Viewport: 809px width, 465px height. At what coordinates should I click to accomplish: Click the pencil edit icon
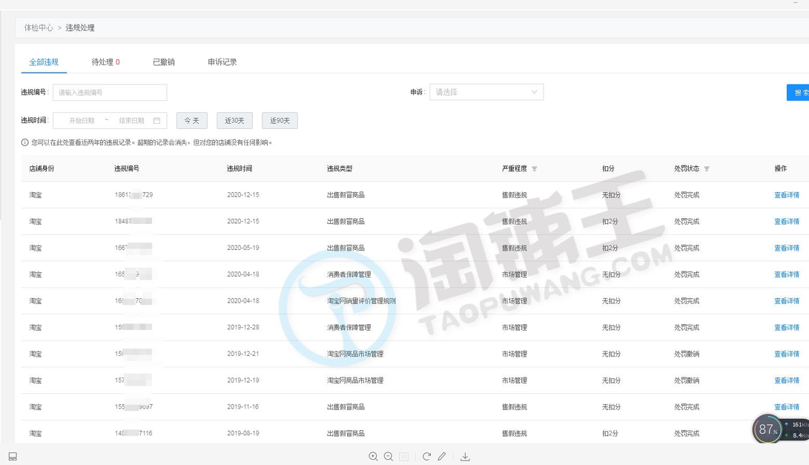[x=442, y=456]
